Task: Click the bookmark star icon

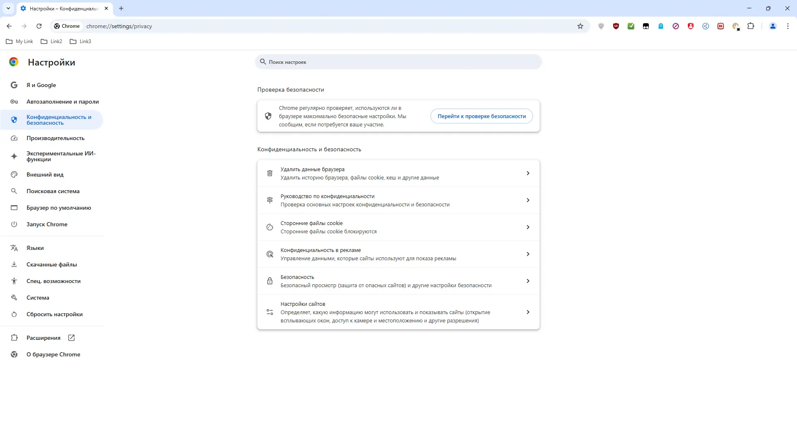Action: tap(580, 26)
